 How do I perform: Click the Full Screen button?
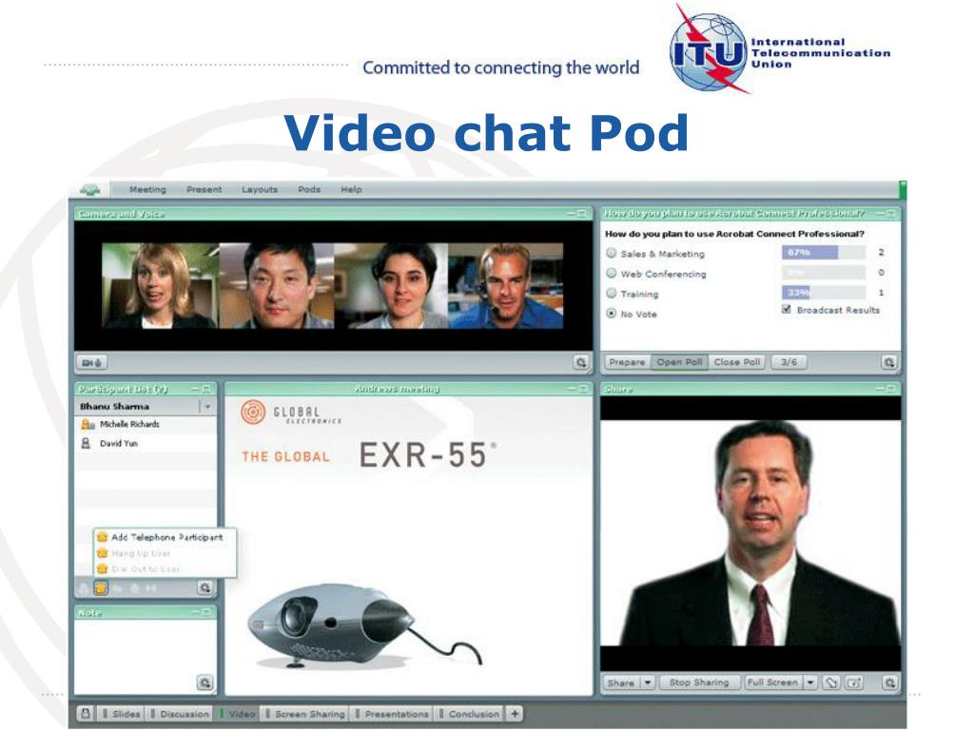point(772,682)
